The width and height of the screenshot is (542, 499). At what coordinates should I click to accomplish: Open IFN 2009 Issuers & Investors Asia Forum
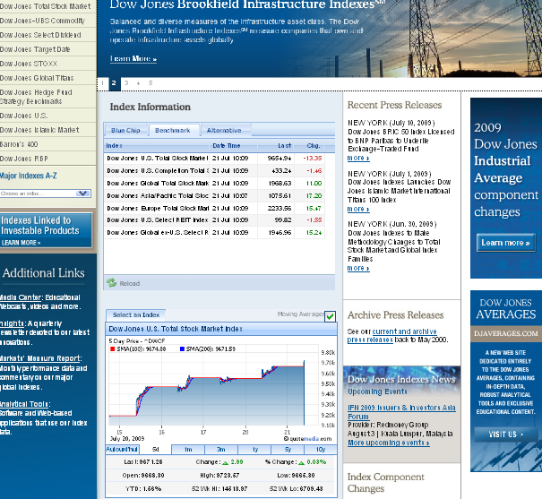pyautogui.click(x=401, y=412)
